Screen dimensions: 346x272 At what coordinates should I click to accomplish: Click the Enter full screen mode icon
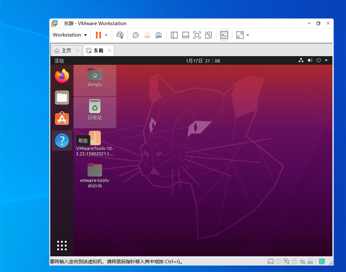coord(197,35)
